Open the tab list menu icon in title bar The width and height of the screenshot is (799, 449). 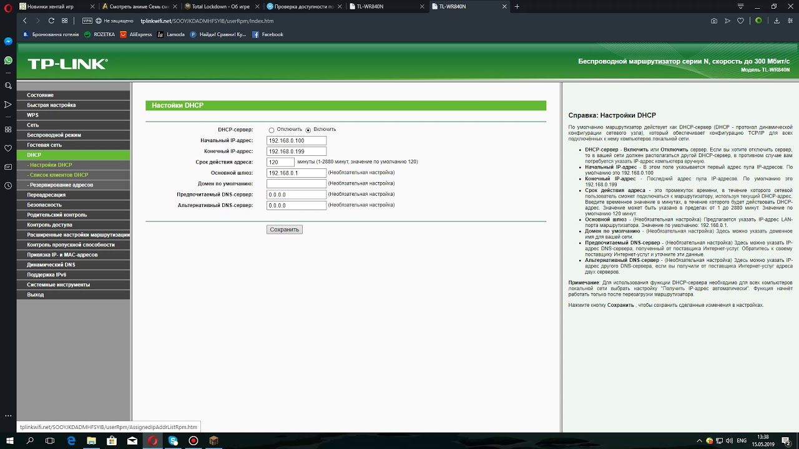click(x=740, y=6)
